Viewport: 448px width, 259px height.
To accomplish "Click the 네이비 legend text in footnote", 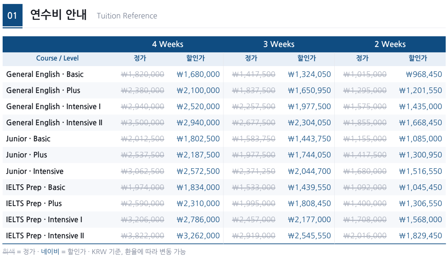I will point(50,252).
